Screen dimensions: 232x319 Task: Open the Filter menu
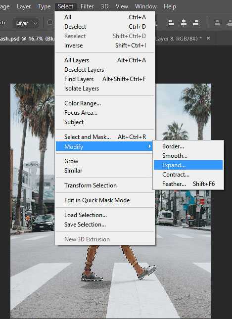pos(87,6)
